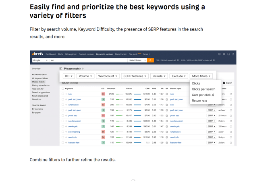Select 'Clicks per search' filter option
Screen dimensions: 274x181
[x=203, y=89]
